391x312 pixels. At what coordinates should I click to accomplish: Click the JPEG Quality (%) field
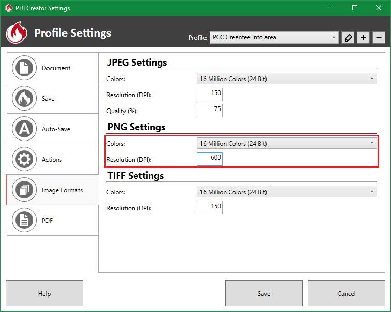click(x=210, y=110)
